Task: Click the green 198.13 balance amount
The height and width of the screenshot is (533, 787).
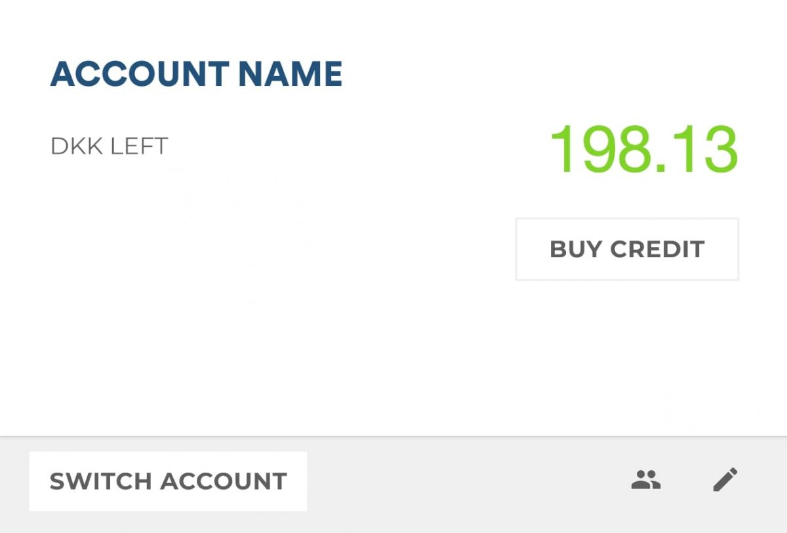Action: (643, 149)
